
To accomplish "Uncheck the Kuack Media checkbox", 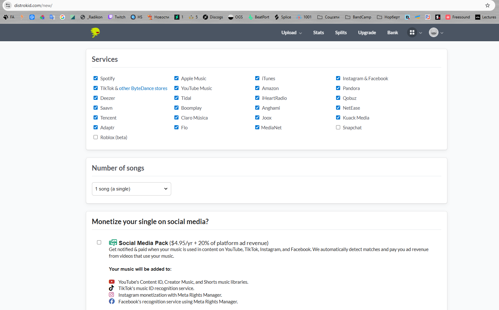I will [x=338, y=118].
